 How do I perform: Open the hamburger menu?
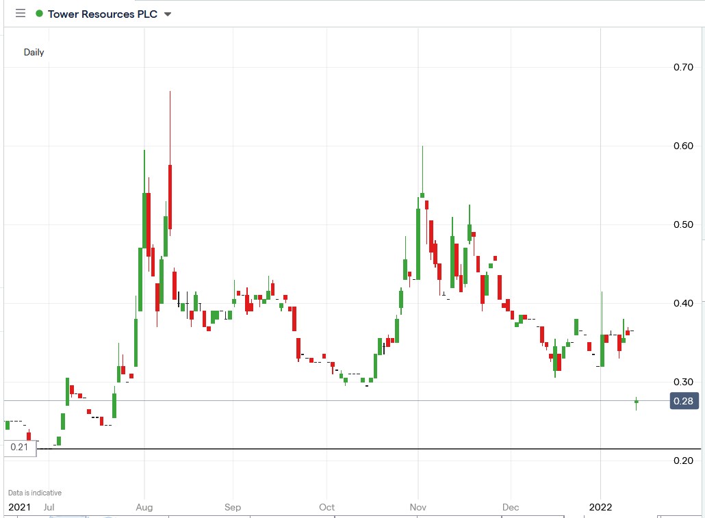(21, 13)
